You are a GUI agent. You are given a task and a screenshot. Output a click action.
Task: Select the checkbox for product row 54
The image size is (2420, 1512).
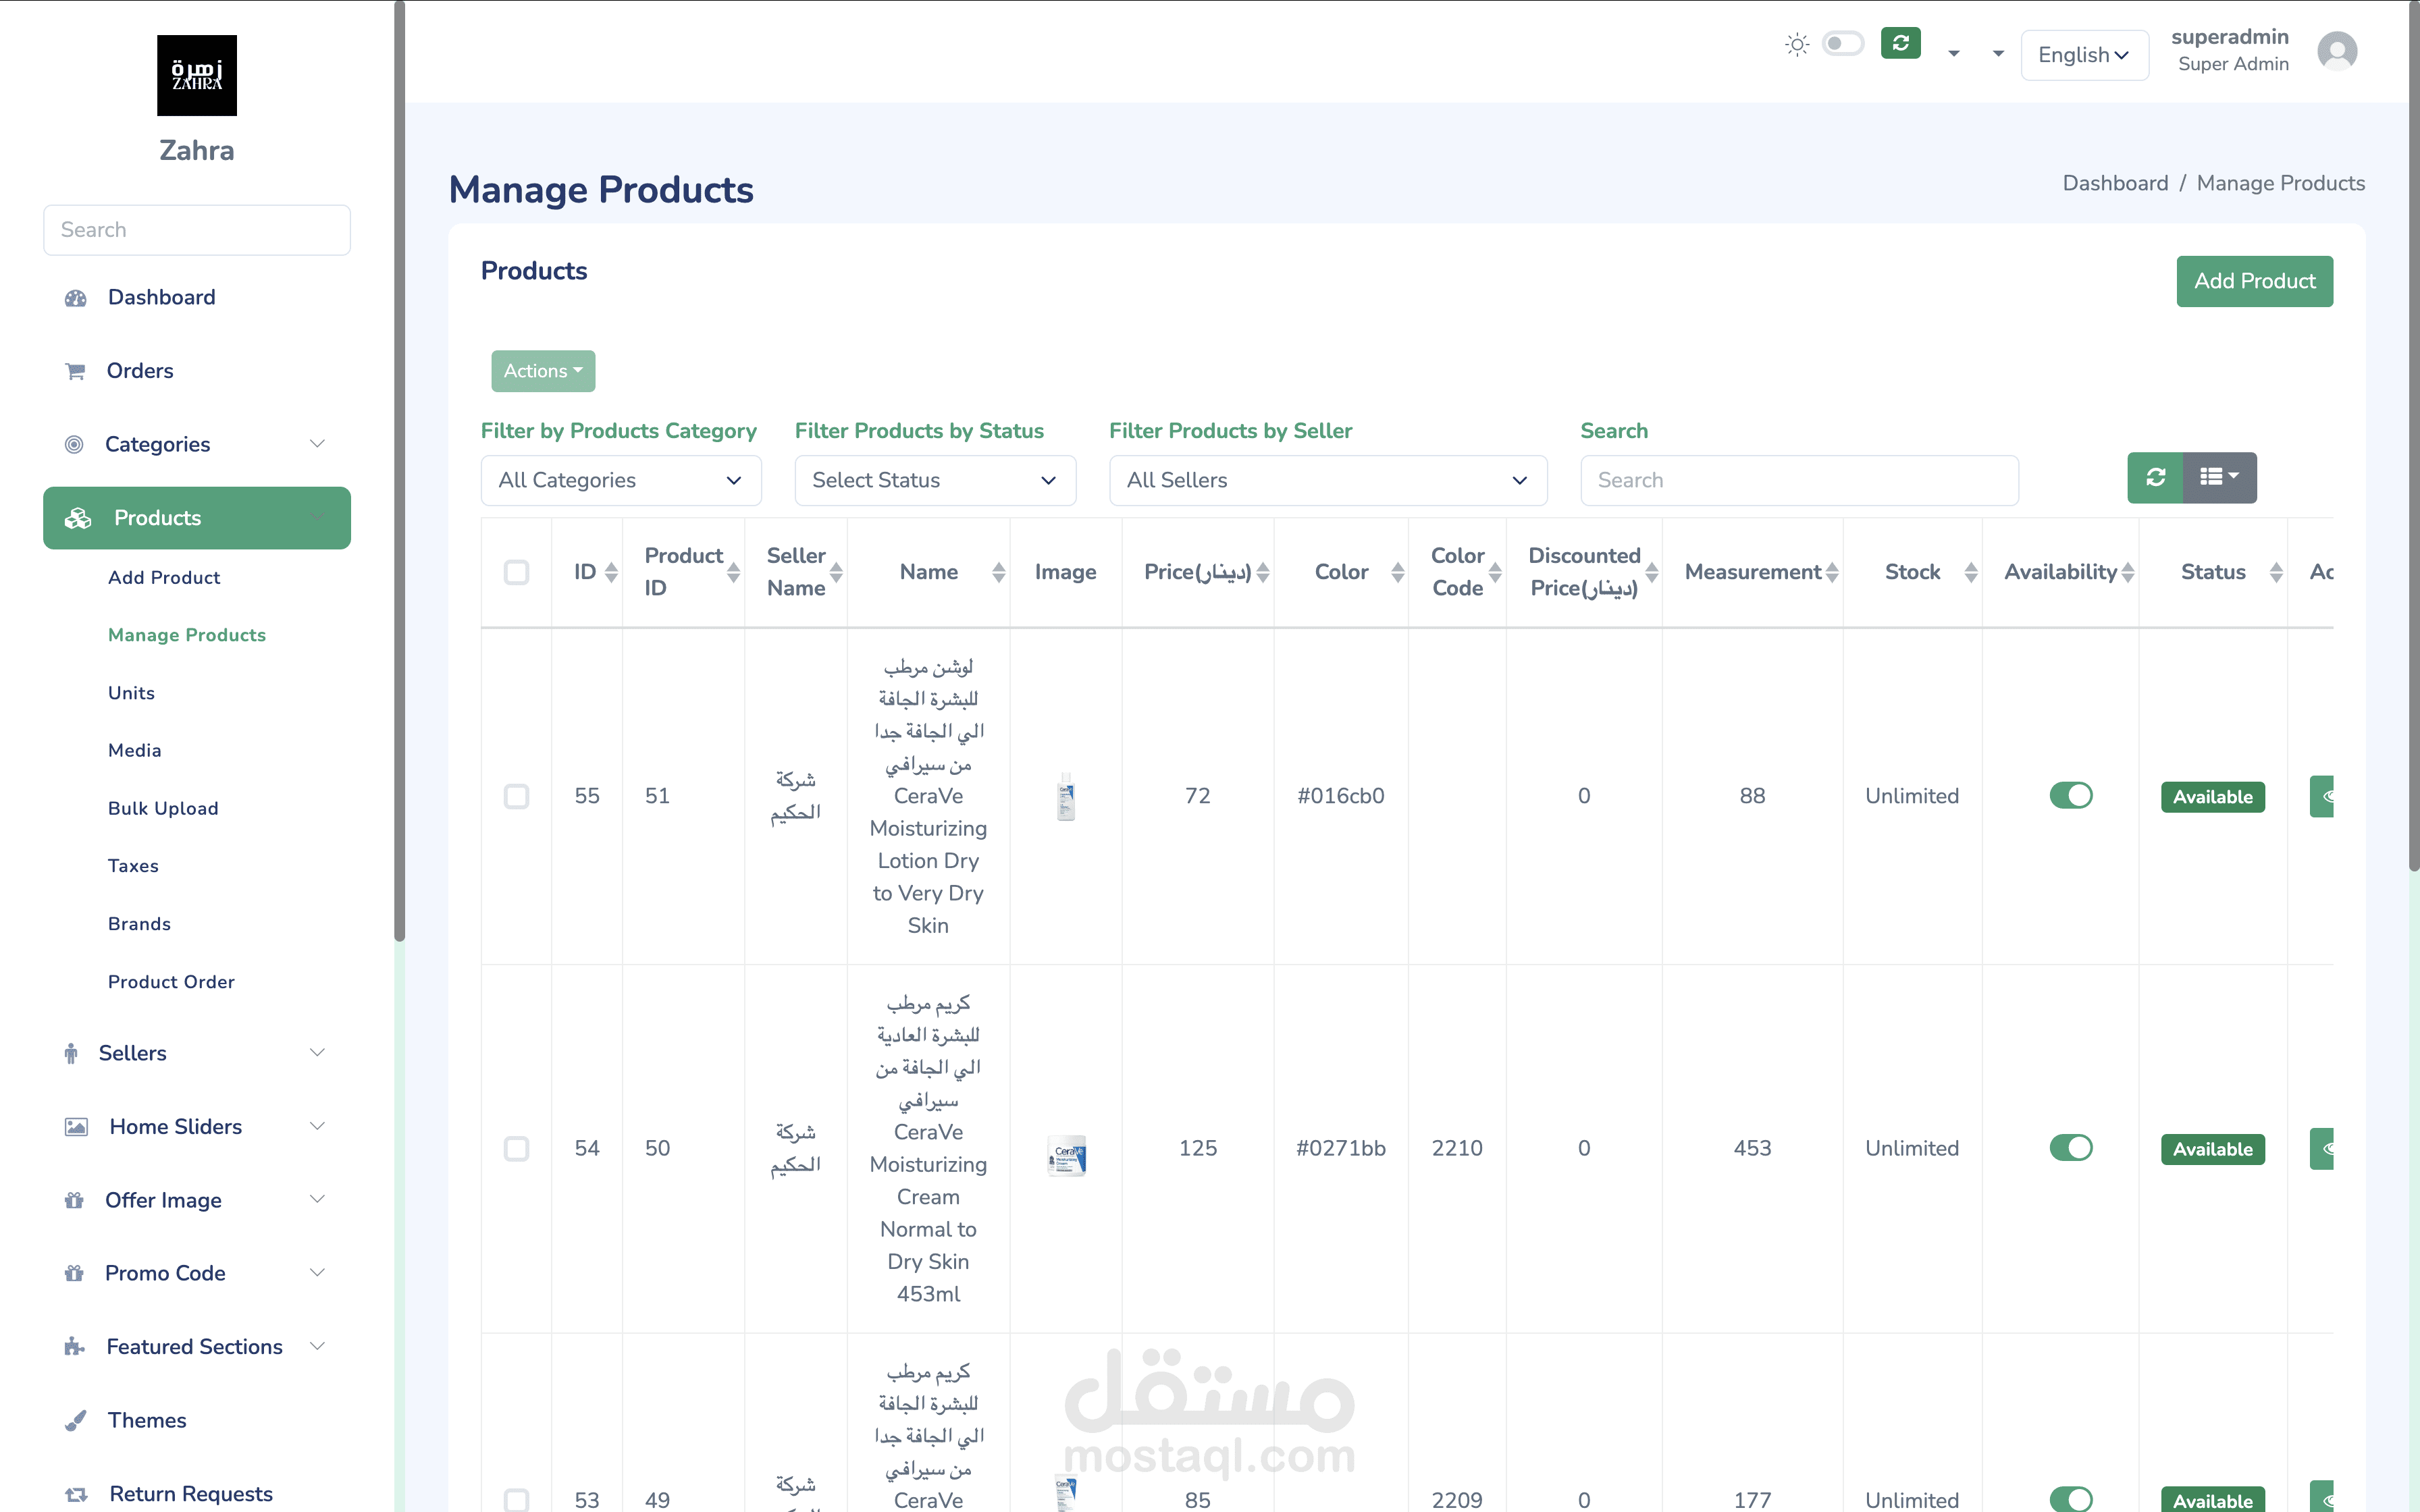[516, 1148]
